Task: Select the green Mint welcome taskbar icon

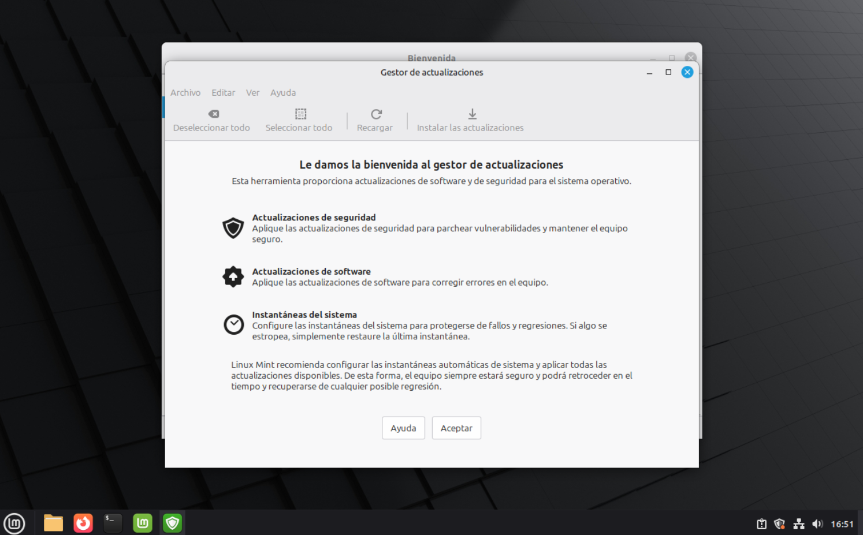Action: point(143,523)
